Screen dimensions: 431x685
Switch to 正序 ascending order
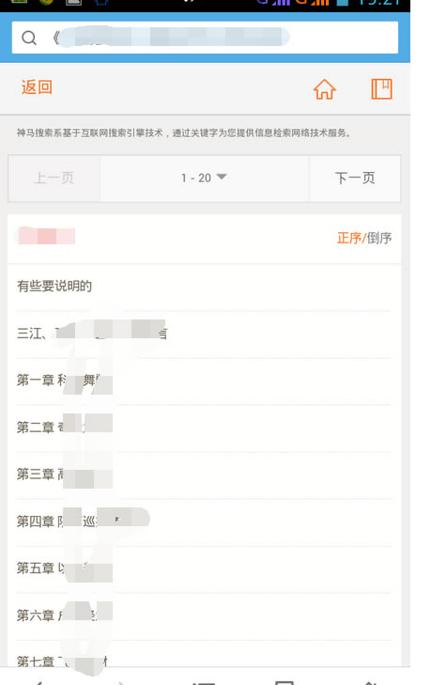tap(349, 238)
